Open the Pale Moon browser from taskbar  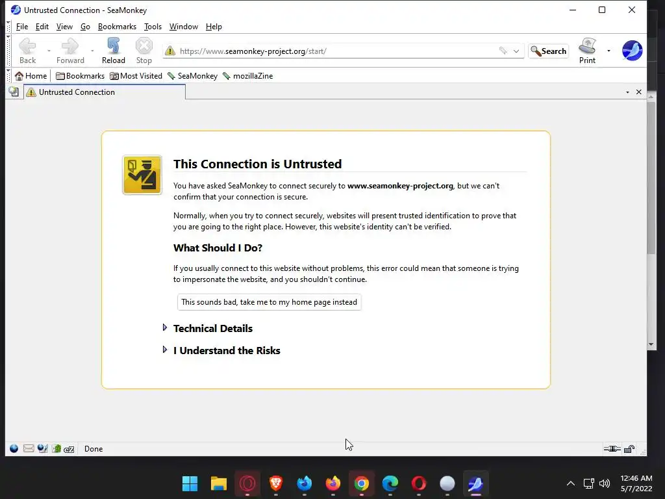click(x=447, y=483)
